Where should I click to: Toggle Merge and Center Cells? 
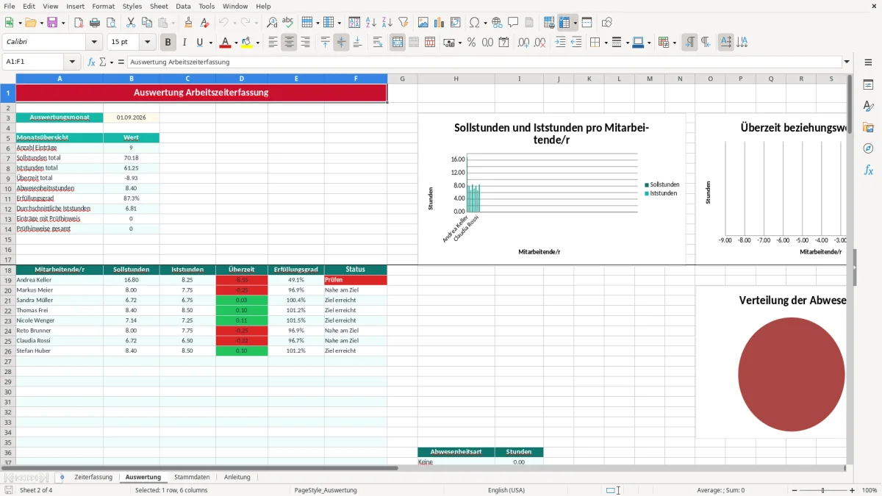point(398,43)
